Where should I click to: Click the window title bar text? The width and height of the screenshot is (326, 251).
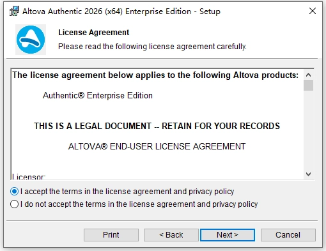[x=121, y=11]
